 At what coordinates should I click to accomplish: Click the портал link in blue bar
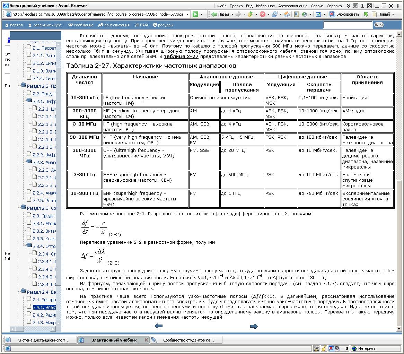point(14,25)
